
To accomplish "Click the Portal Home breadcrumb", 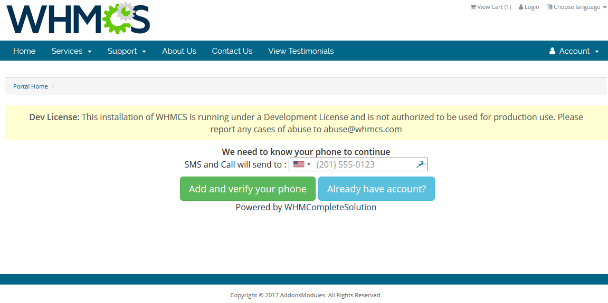I will click(x=31, y=86).
